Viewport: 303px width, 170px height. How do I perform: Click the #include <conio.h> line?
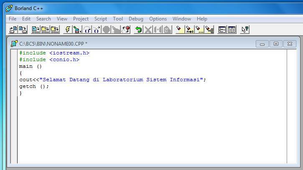49,59
